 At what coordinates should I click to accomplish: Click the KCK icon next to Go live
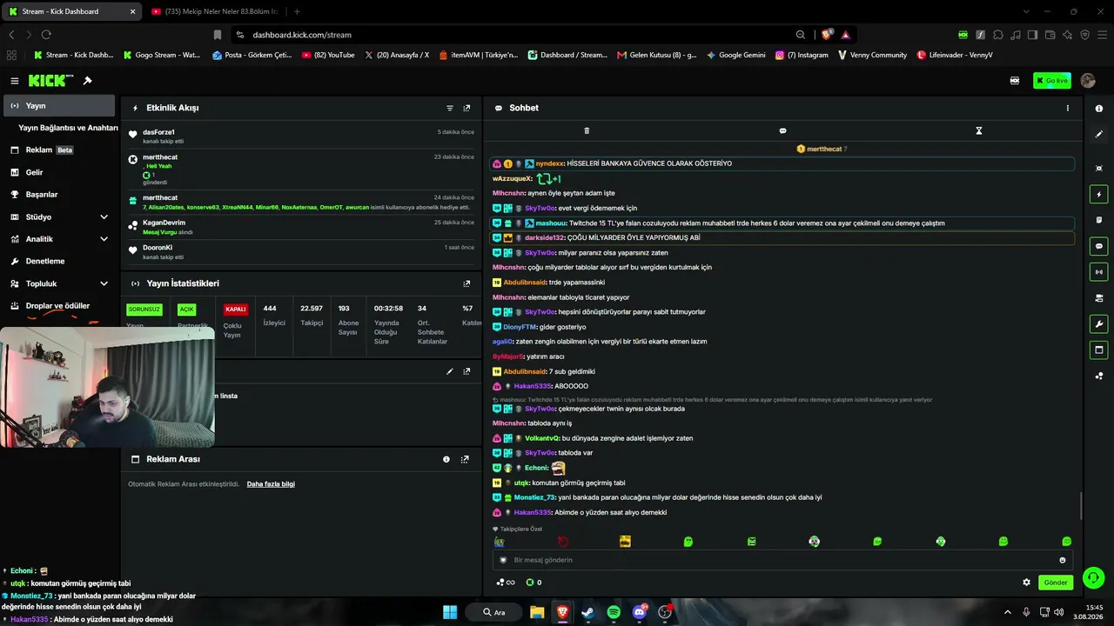point(1015,81)
